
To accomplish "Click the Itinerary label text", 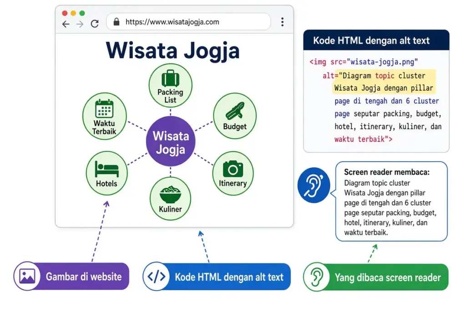I will [x=233, y=183].
